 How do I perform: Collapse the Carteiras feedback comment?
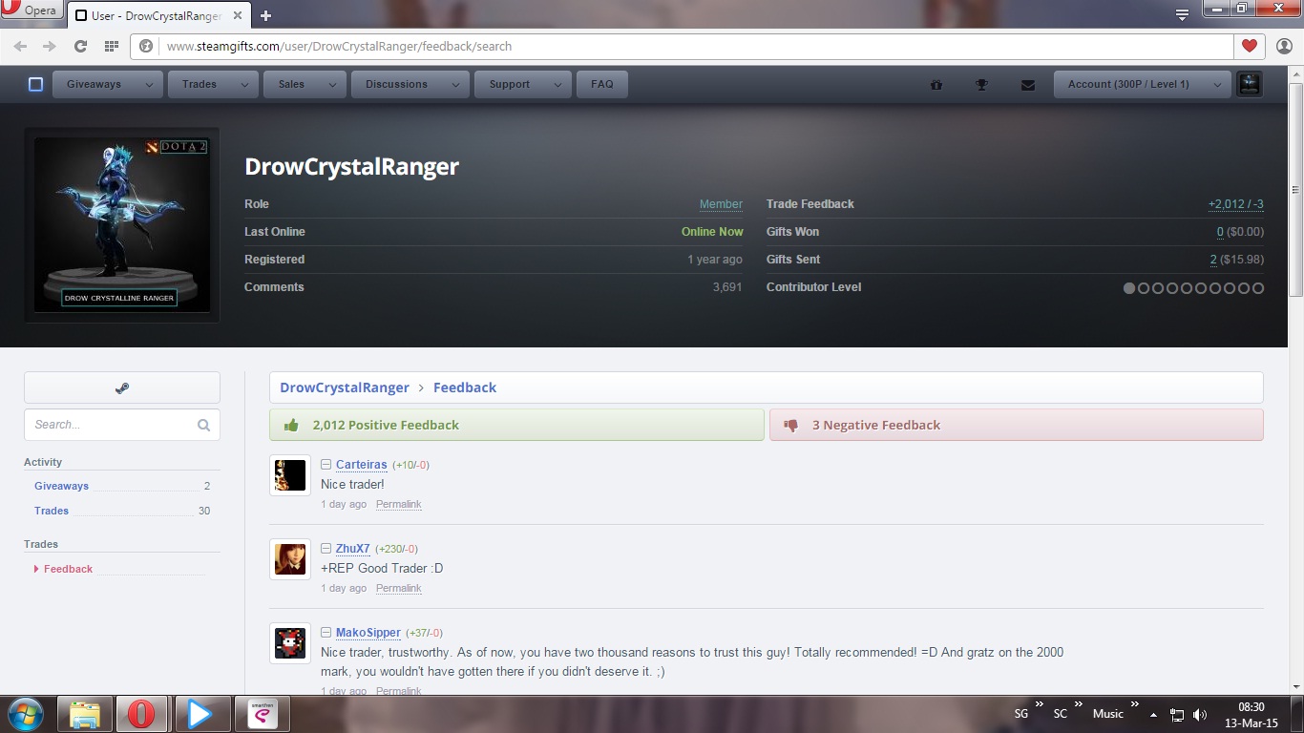[x=326, y=465]
